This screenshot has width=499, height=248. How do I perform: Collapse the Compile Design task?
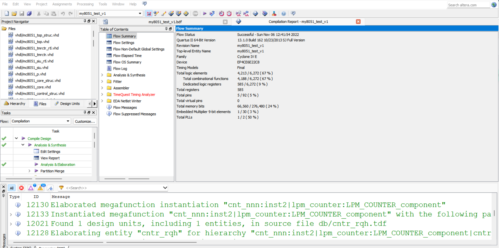tap(16, 138)
